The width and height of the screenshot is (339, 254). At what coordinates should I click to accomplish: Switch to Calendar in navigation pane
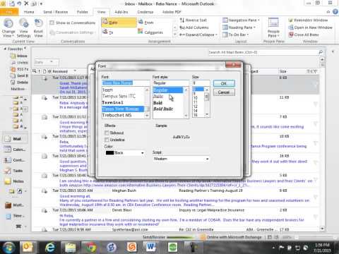tap(15, 150)
